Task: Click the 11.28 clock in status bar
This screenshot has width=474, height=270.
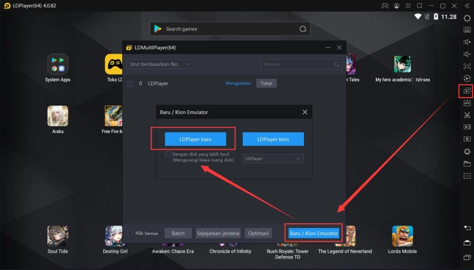Action: pos(449,17)
